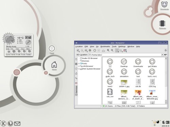The image size is (170, 127).
Task: Select the cds_run file
Action: [110, 93]
